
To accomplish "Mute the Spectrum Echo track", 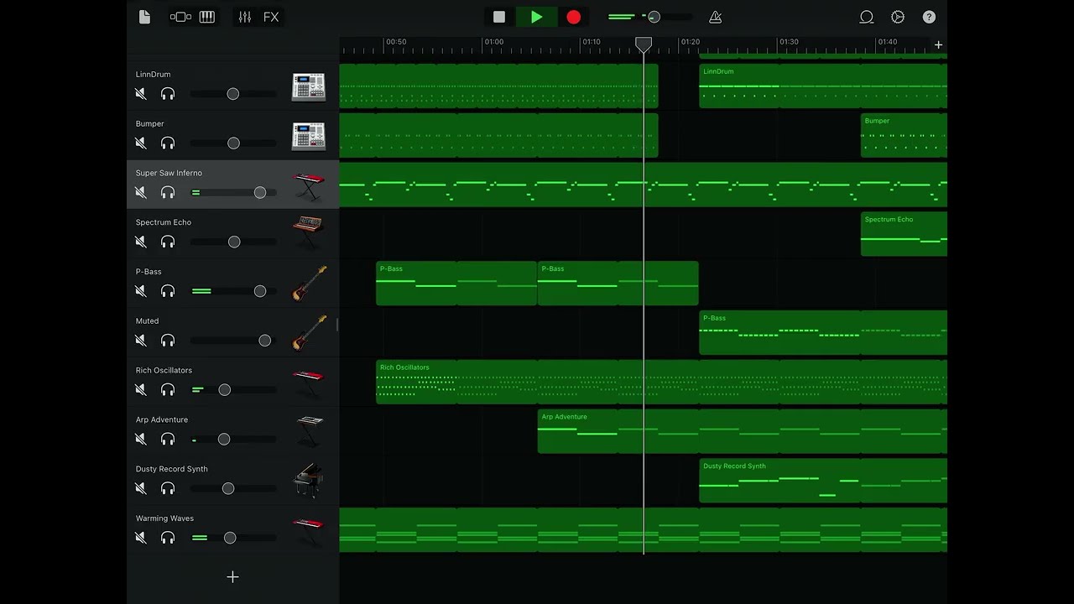I will [x=141, y=242].
